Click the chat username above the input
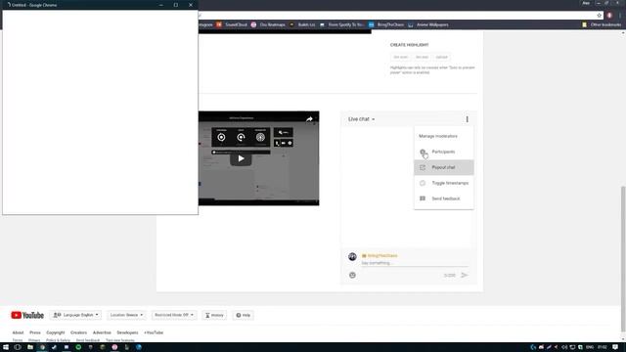The width and height of the screenshot is (626, 352). point(380,255)
